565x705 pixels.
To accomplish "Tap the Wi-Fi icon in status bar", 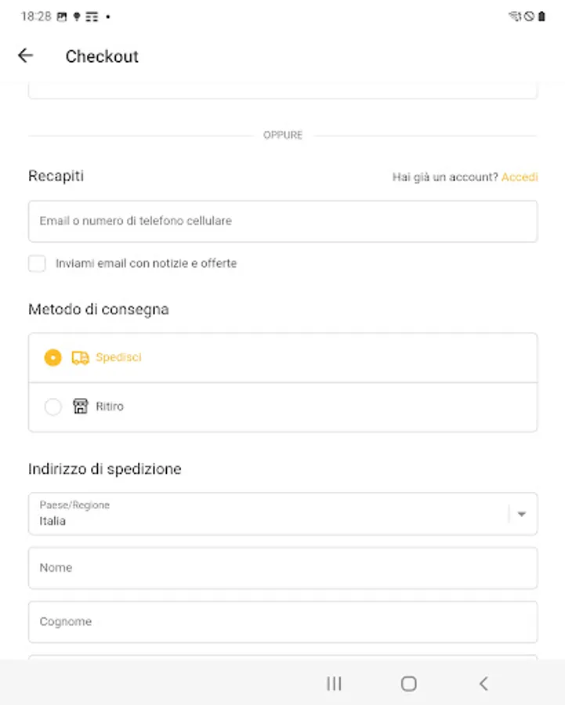I will tap(514, 16).
